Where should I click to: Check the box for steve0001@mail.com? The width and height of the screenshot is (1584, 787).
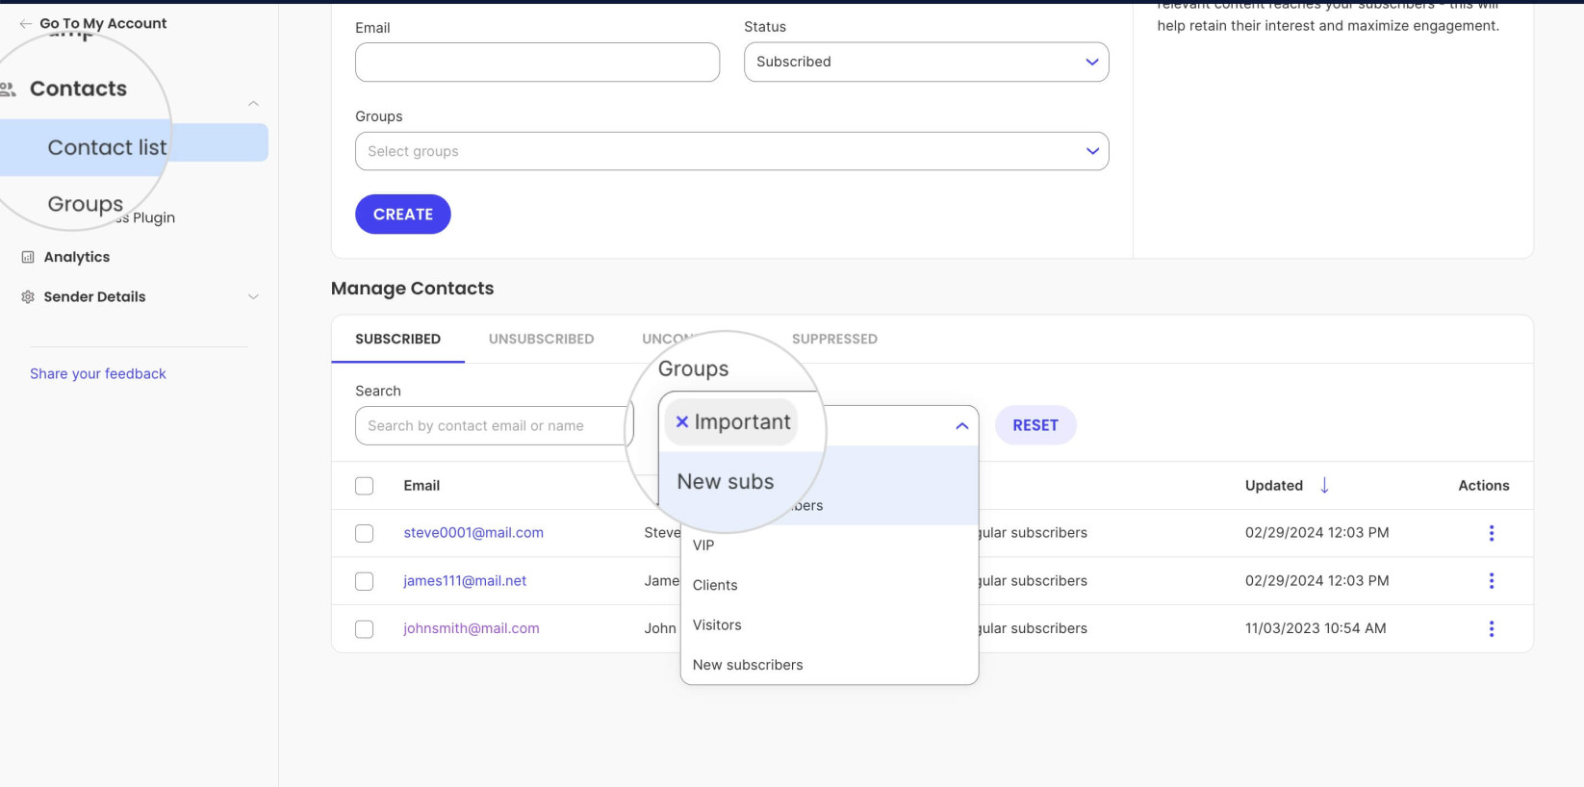(x=364, y=533)
